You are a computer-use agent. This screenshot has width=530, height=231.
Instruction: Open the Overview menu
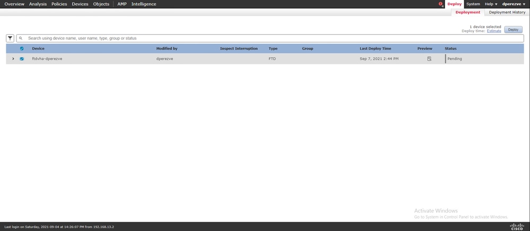tap(14, 4)
